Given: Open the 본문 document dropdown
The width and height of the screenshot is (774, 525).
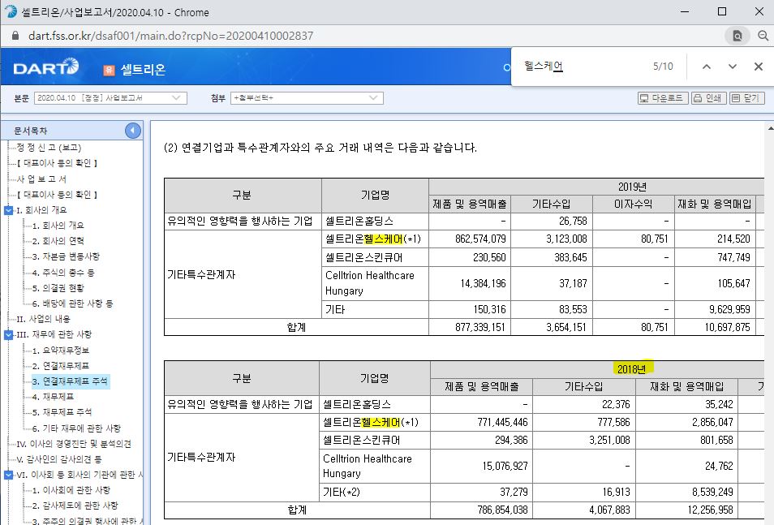Looking at the screenshot, I should [110, 98].
